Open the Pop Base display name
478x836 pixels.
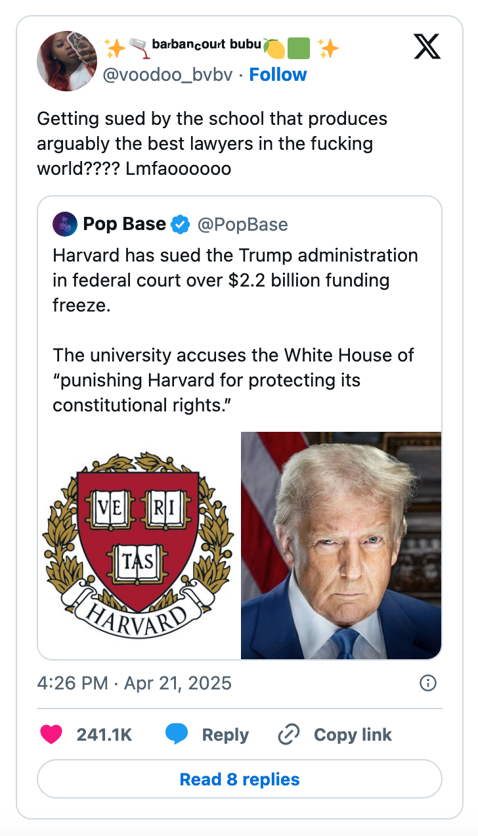click(x=123, y=223)
